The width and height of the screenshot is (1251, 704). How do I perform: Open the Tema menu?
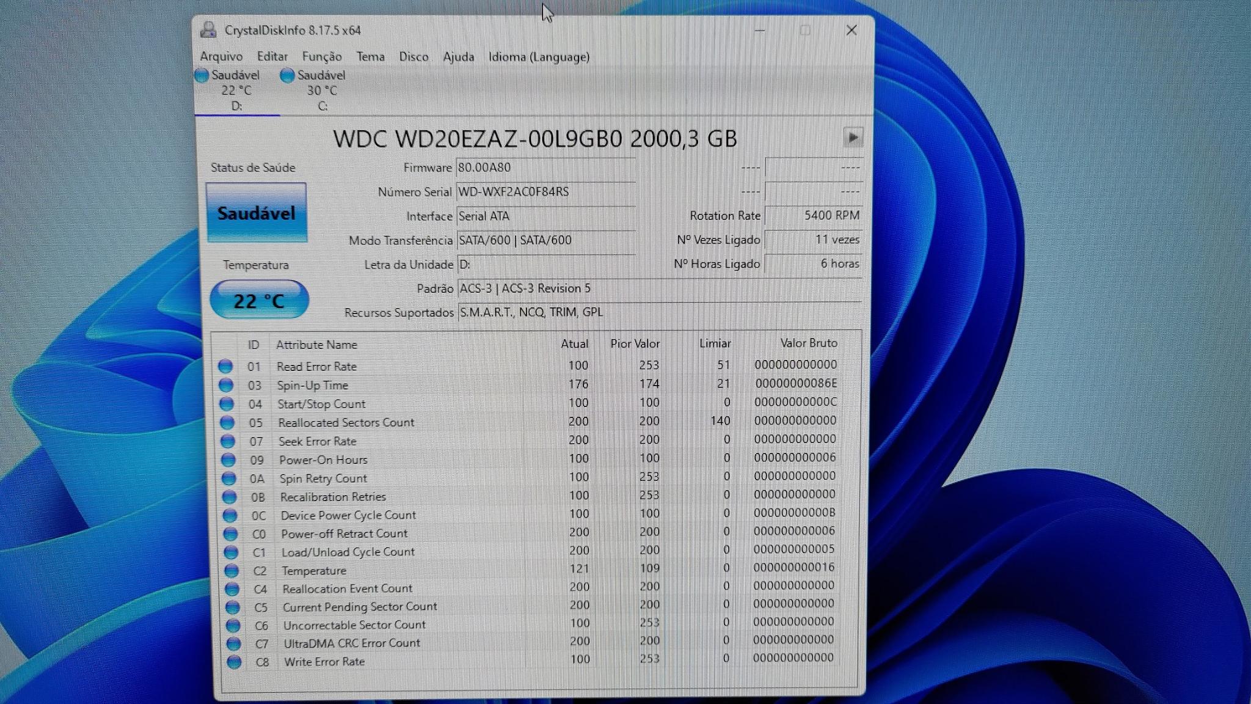click(370, 57)
